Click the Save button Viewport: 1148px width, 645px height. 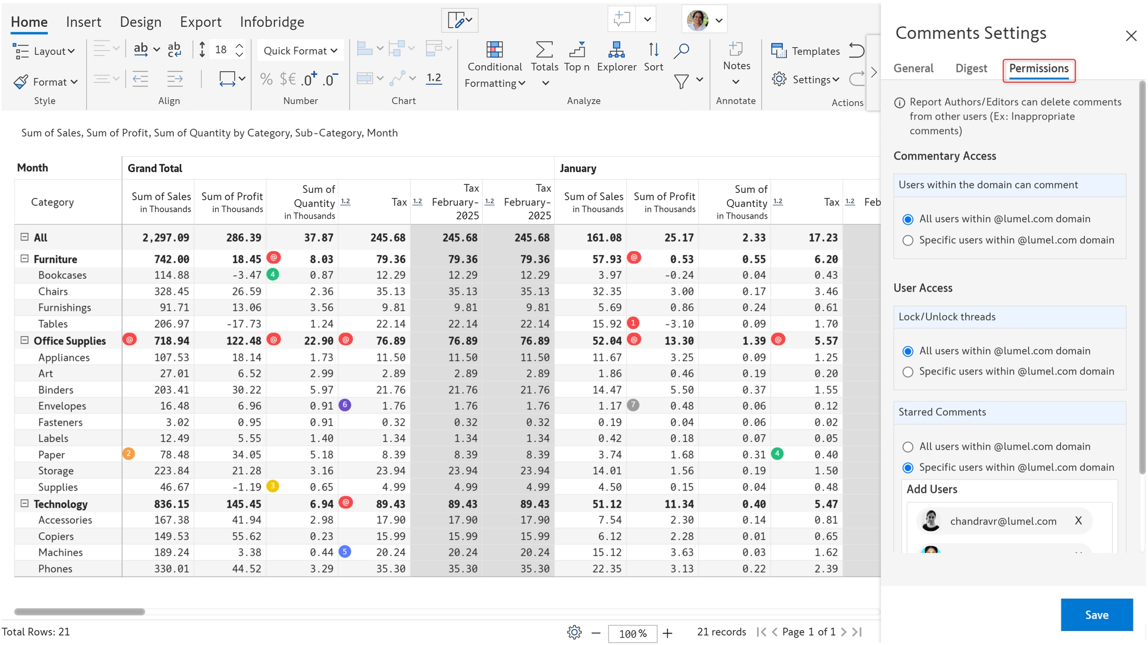[1096, 615]
